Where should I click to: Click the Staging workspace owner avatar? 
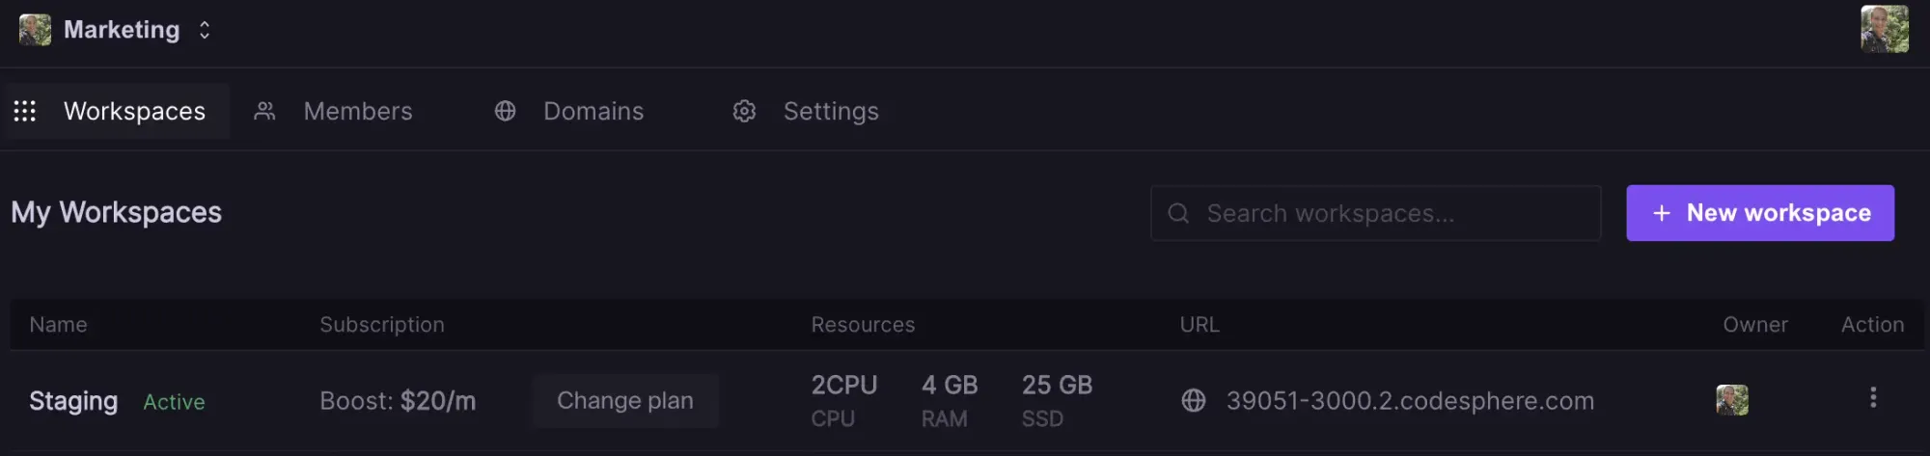click(x=1732, y=400)
